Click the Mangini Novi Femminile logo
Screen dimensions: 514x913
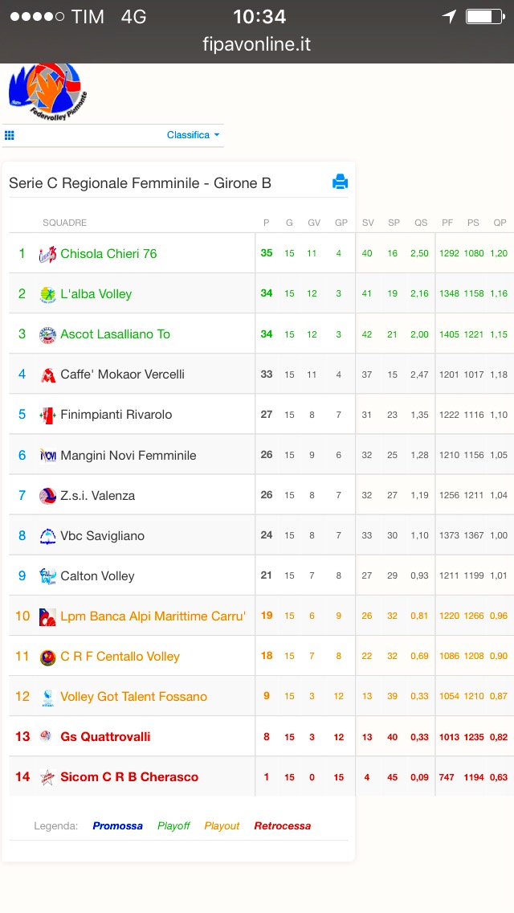point(47,456)
